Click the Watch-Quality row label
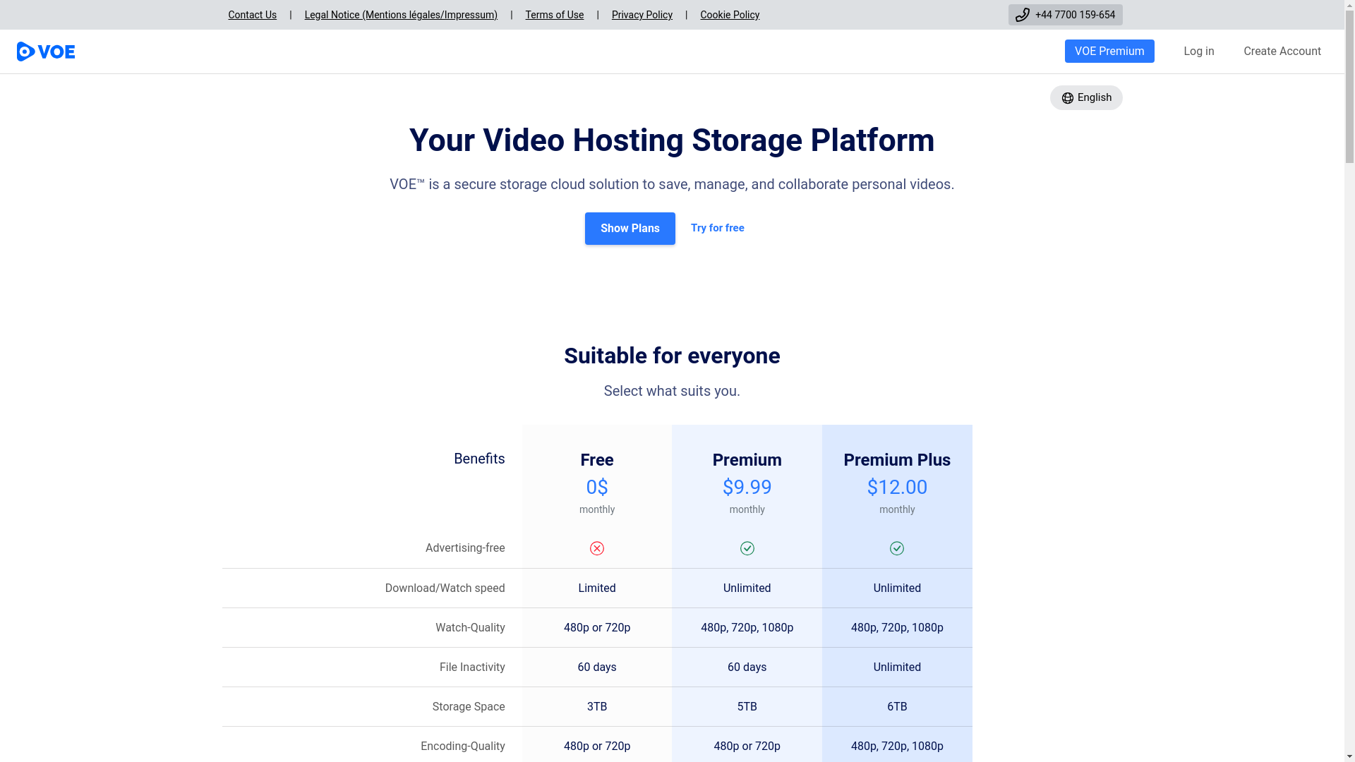1355x762 pixels. [470, 628]
